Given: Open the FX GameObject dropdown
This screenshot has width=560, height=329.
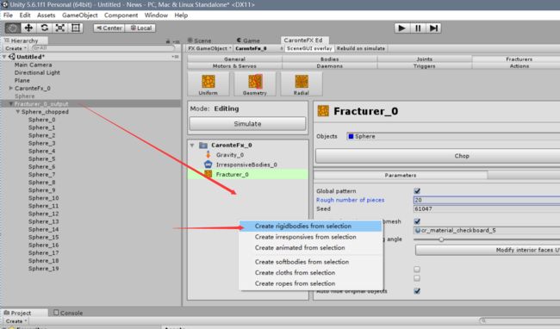Looking at the screenshot, I should [209, 48].
